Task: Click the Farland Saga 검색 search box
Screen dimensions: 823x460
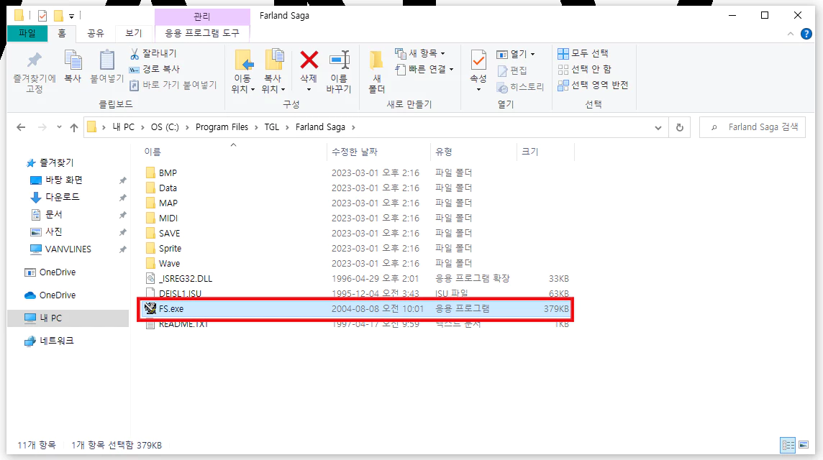Action: pos(752,127)
